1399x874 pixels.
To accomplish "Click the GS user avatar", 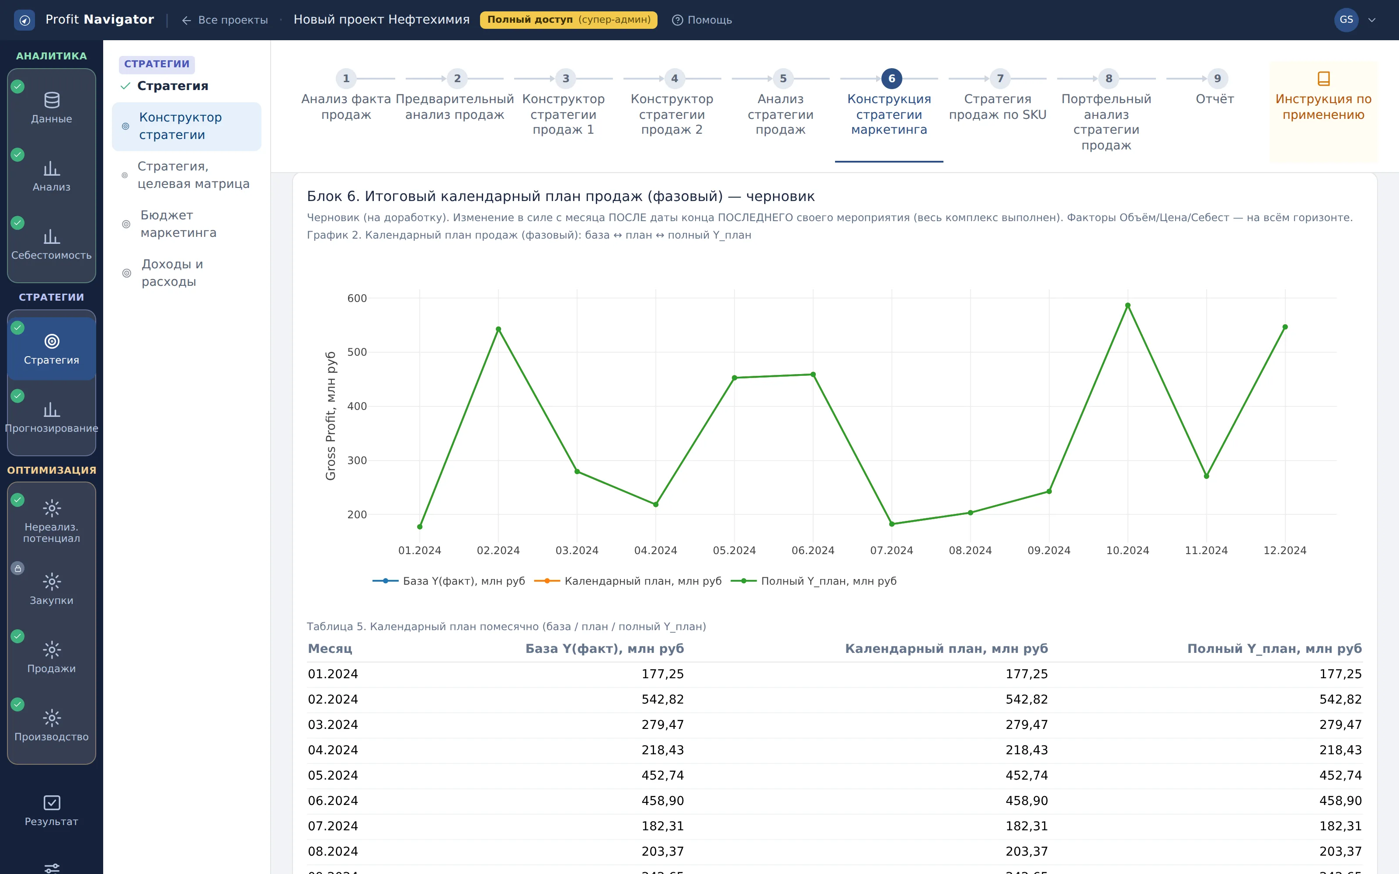I will pyautogui.click(x=1346, y=20).
